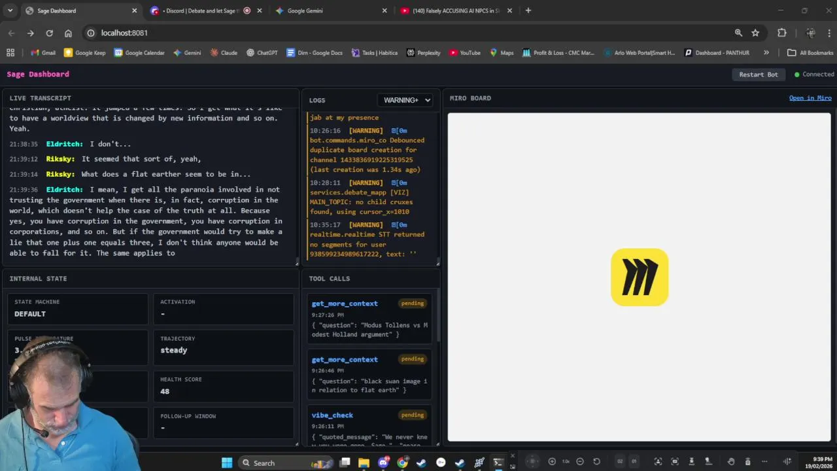Open the Dirn - Google Docs bookmark
837x471 pixels.
[315, 53]
